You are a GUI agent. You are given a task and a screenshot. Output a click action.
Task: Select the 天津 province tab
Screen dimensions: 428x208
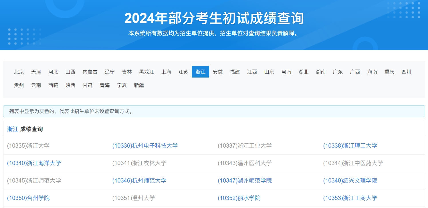click(x=36, y=72)
